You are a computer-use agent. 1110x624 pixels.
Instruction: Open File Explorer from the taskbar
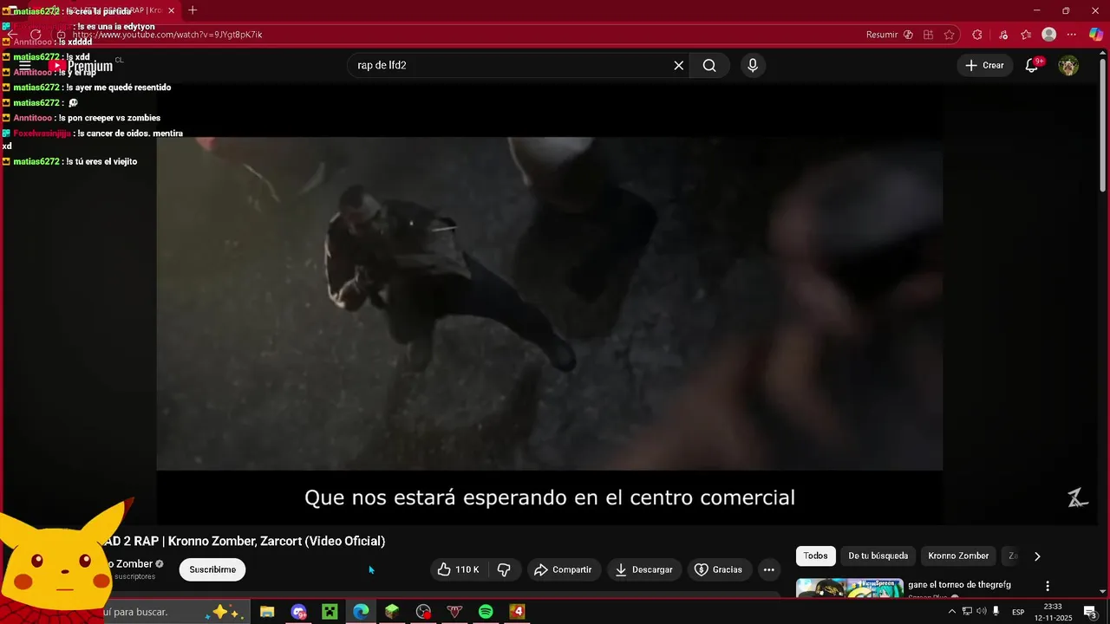tap(267, 612)
